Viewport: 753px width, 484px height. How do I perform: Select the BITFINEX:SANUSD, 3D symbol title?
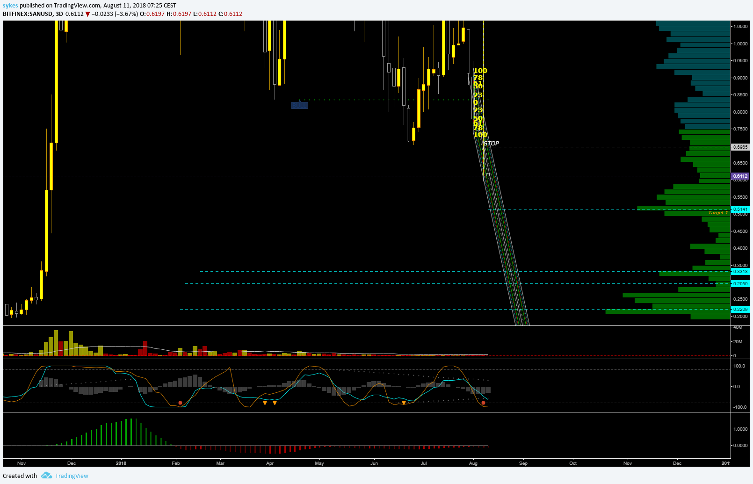pos(33,14)
